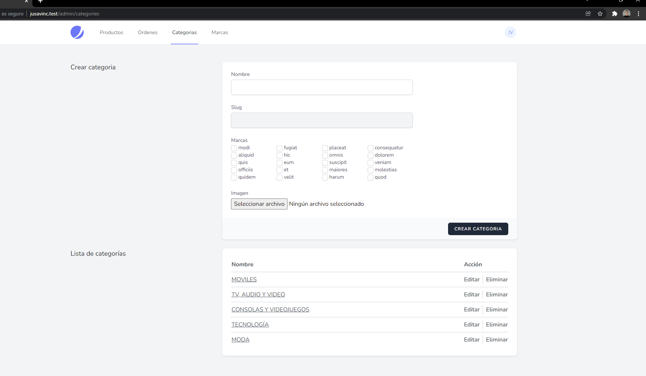Image resolution: width=646 pixels, height=376 pixels.
Task: Open the MOVILES category link
Action: pyautogui.click(x=244, y=279)
